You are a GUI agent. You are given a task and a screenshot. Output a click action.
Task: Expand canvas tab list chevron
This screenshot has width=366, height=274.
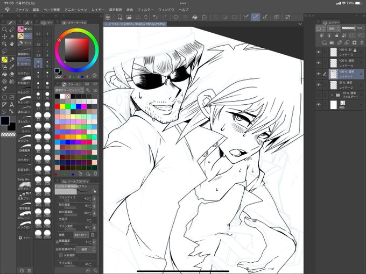(x=300, y=24)
